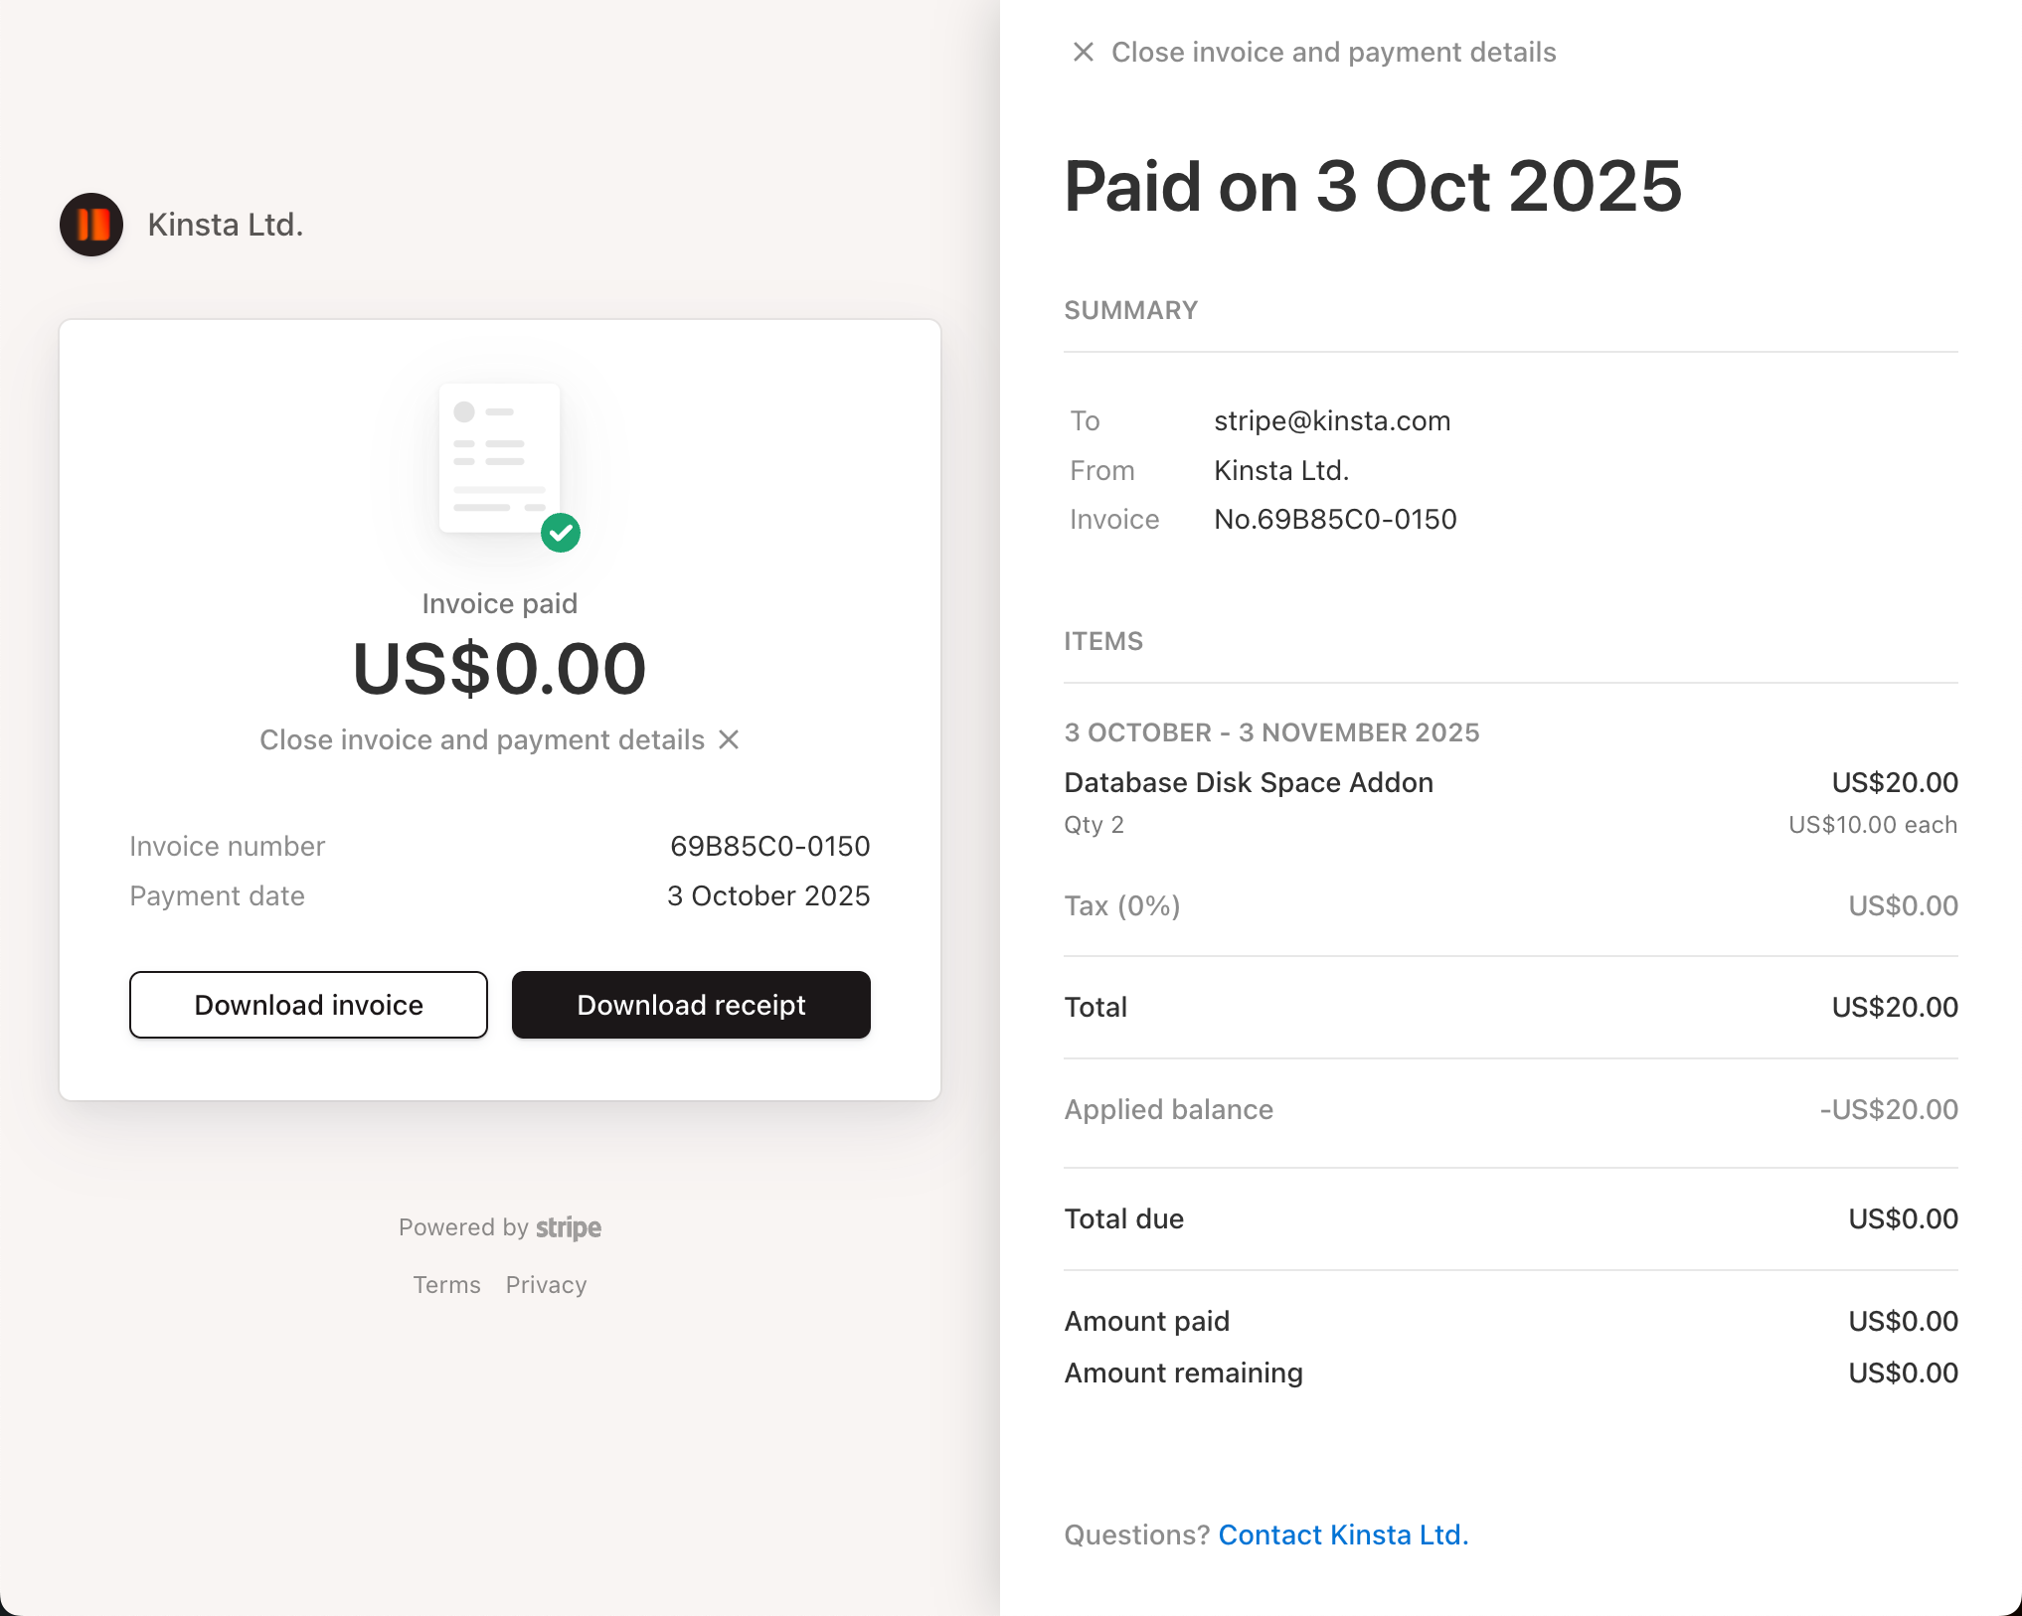Open the Terms link
2022x1616 pixels.
tap(446, 1285)
